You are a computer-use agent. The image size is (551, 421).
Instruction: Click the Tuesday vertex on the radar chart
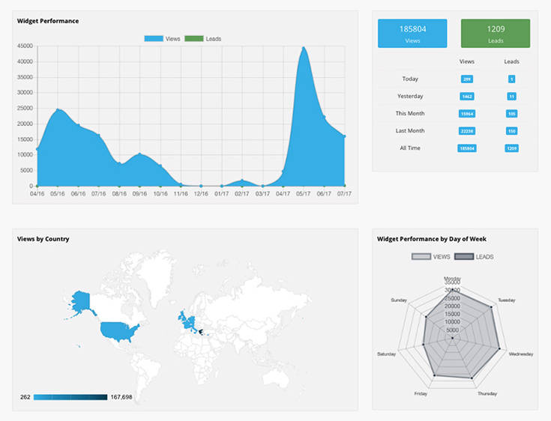pyautogui.click(x=491, y=306)
